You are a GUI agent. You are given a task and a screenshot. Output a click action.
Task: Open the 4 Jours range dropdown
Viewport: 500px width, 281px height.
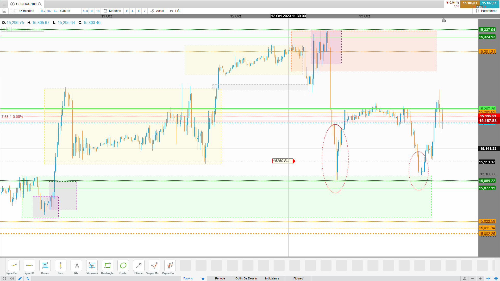pyautogui.click(x=65, y=11)
